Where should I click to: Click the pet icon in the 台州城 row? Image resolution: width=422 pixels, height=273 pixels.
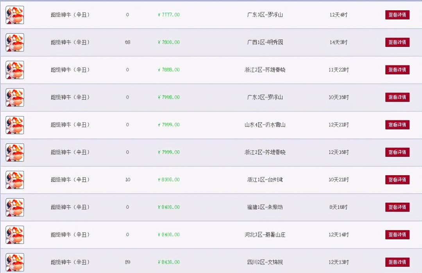(x=15, y=180)
